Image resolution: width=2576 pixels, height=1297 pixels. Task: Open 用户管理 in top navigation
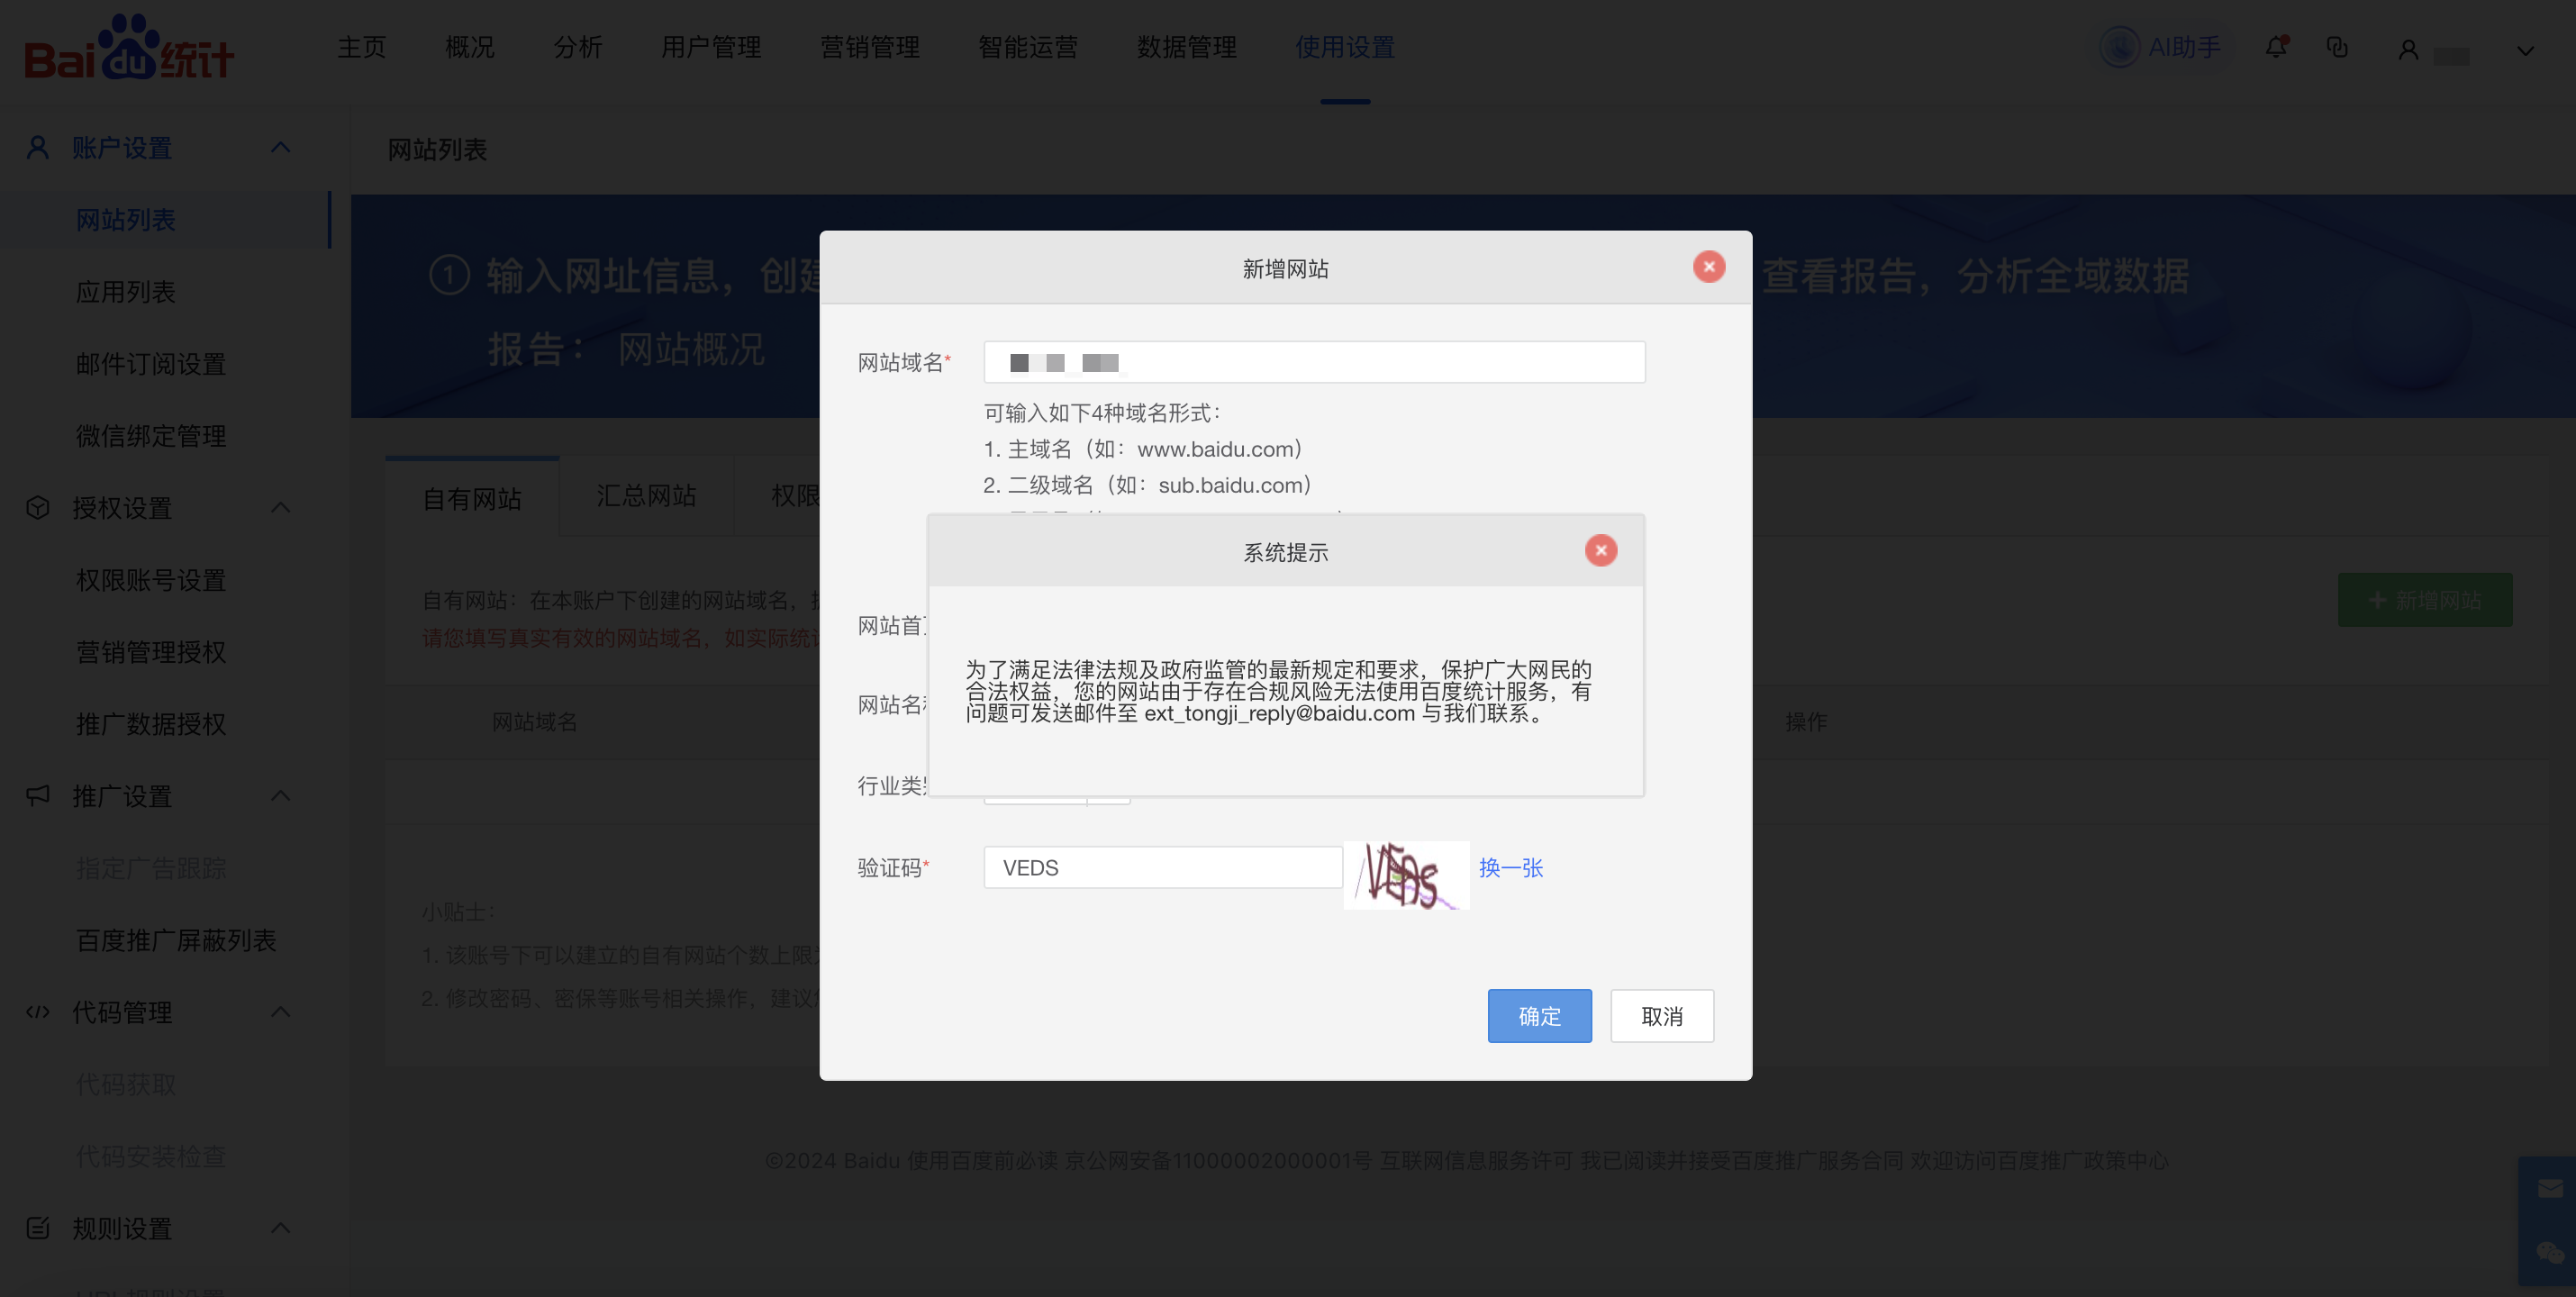(711, 47)
